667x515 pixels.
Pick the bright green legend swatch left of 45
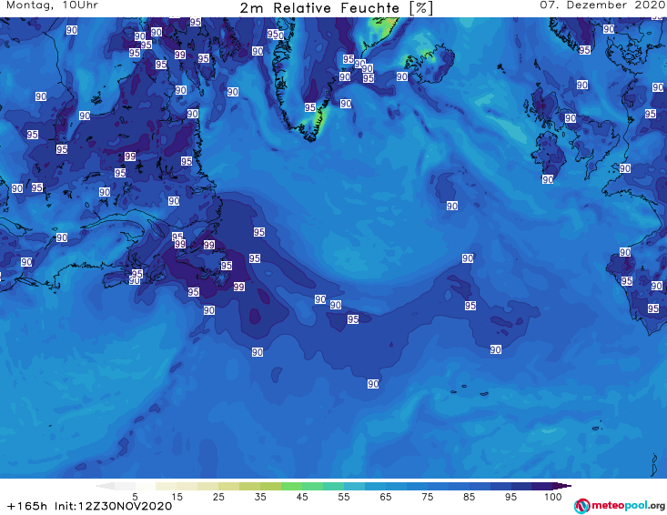tap(291, 486)
